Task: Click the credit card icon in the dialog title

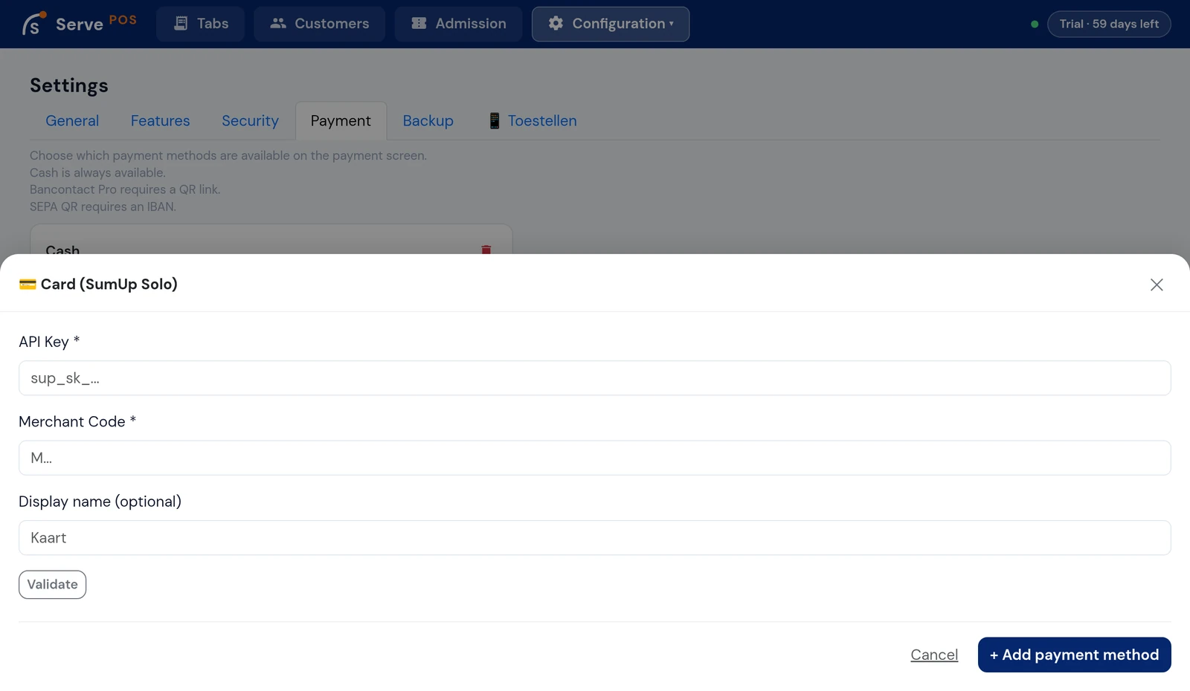Action: pos(28,284)
